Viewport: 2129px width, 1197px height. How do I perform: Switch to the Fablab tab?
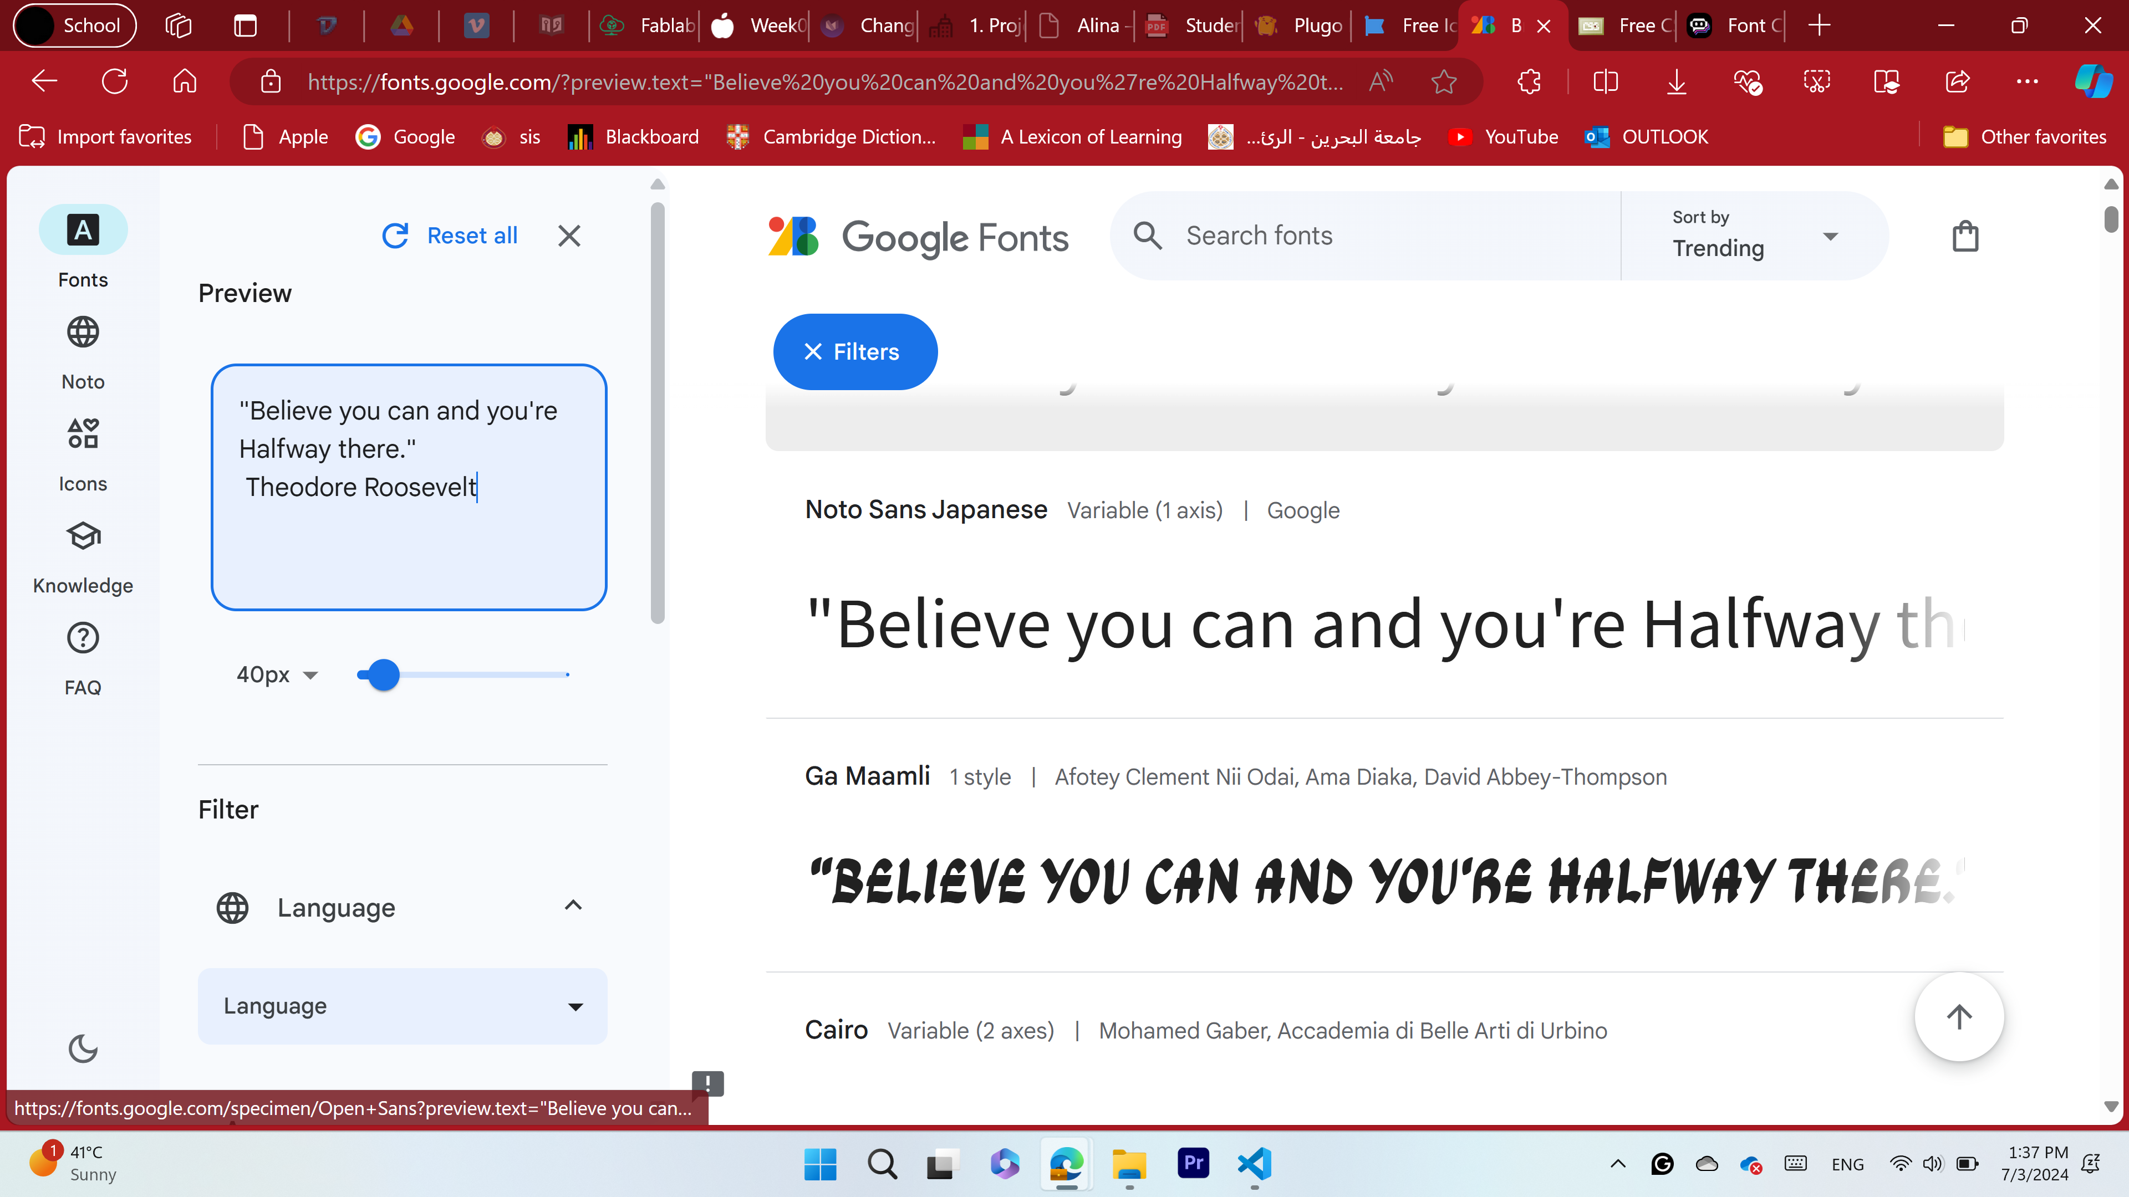tap(645, 25)
